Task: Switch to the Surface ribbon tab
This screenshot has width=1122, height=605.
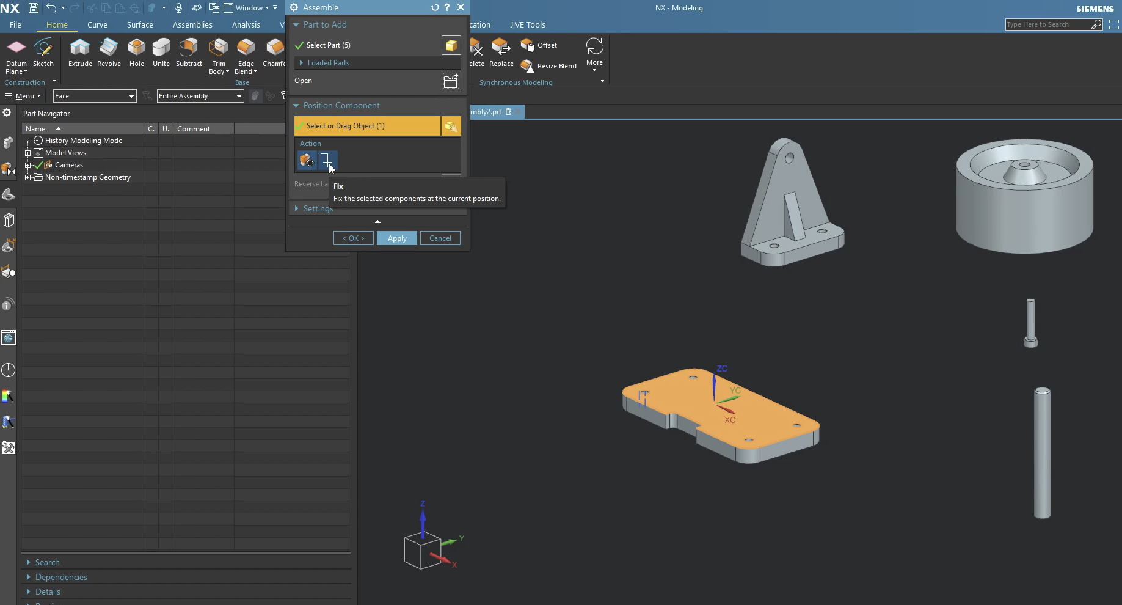Action: coord(140,25)
